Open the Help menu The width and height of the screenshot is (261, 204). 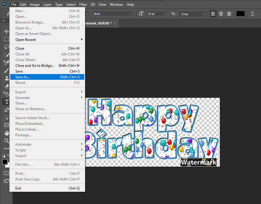click(130, 4)
